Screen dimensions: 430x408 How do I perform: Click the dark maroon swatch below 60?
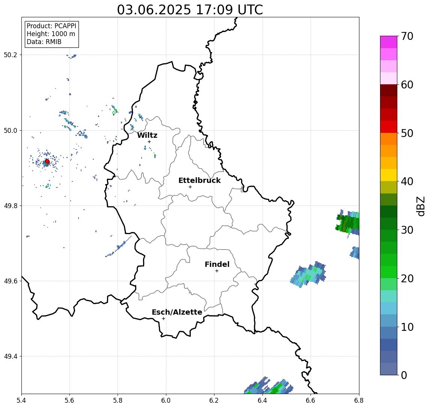(x=389, y=90)
